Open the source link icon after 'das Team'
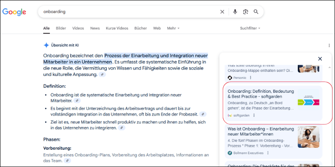The image size is (335, 167). point(67,161)
